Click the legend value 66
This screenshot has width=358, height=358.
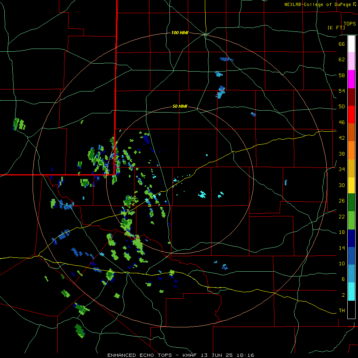[x=342, y=44]
